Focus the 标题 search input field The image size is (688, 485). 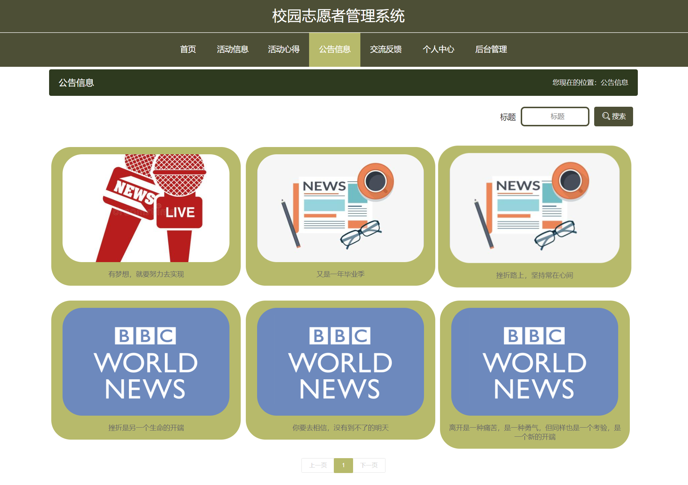(x=555, y=117)
